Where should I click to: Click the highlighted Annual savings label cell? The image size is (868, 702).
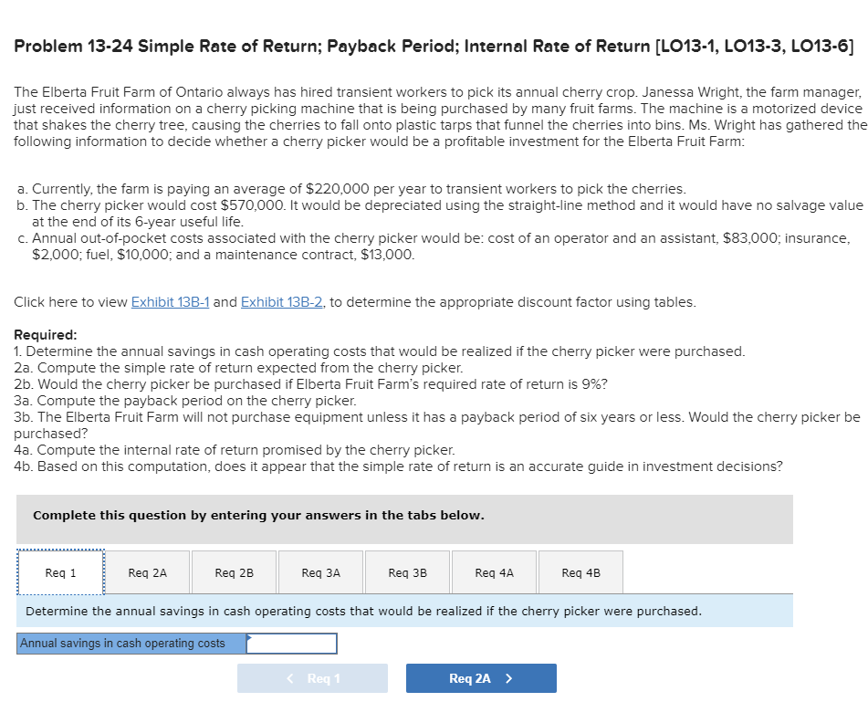pos(128,643)
